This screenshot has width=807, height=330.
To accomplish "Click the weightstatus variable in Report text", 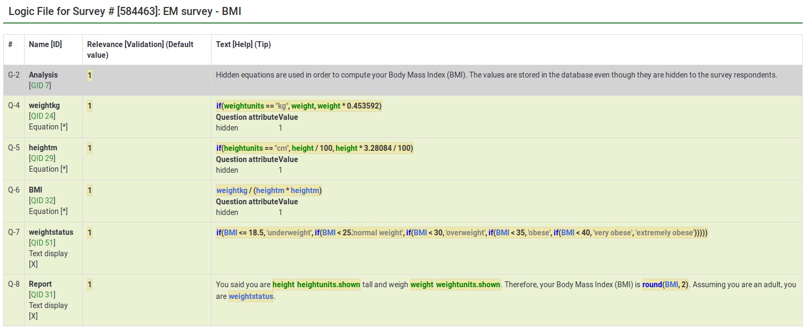I will pyautogui.click(x=251, y=296).
